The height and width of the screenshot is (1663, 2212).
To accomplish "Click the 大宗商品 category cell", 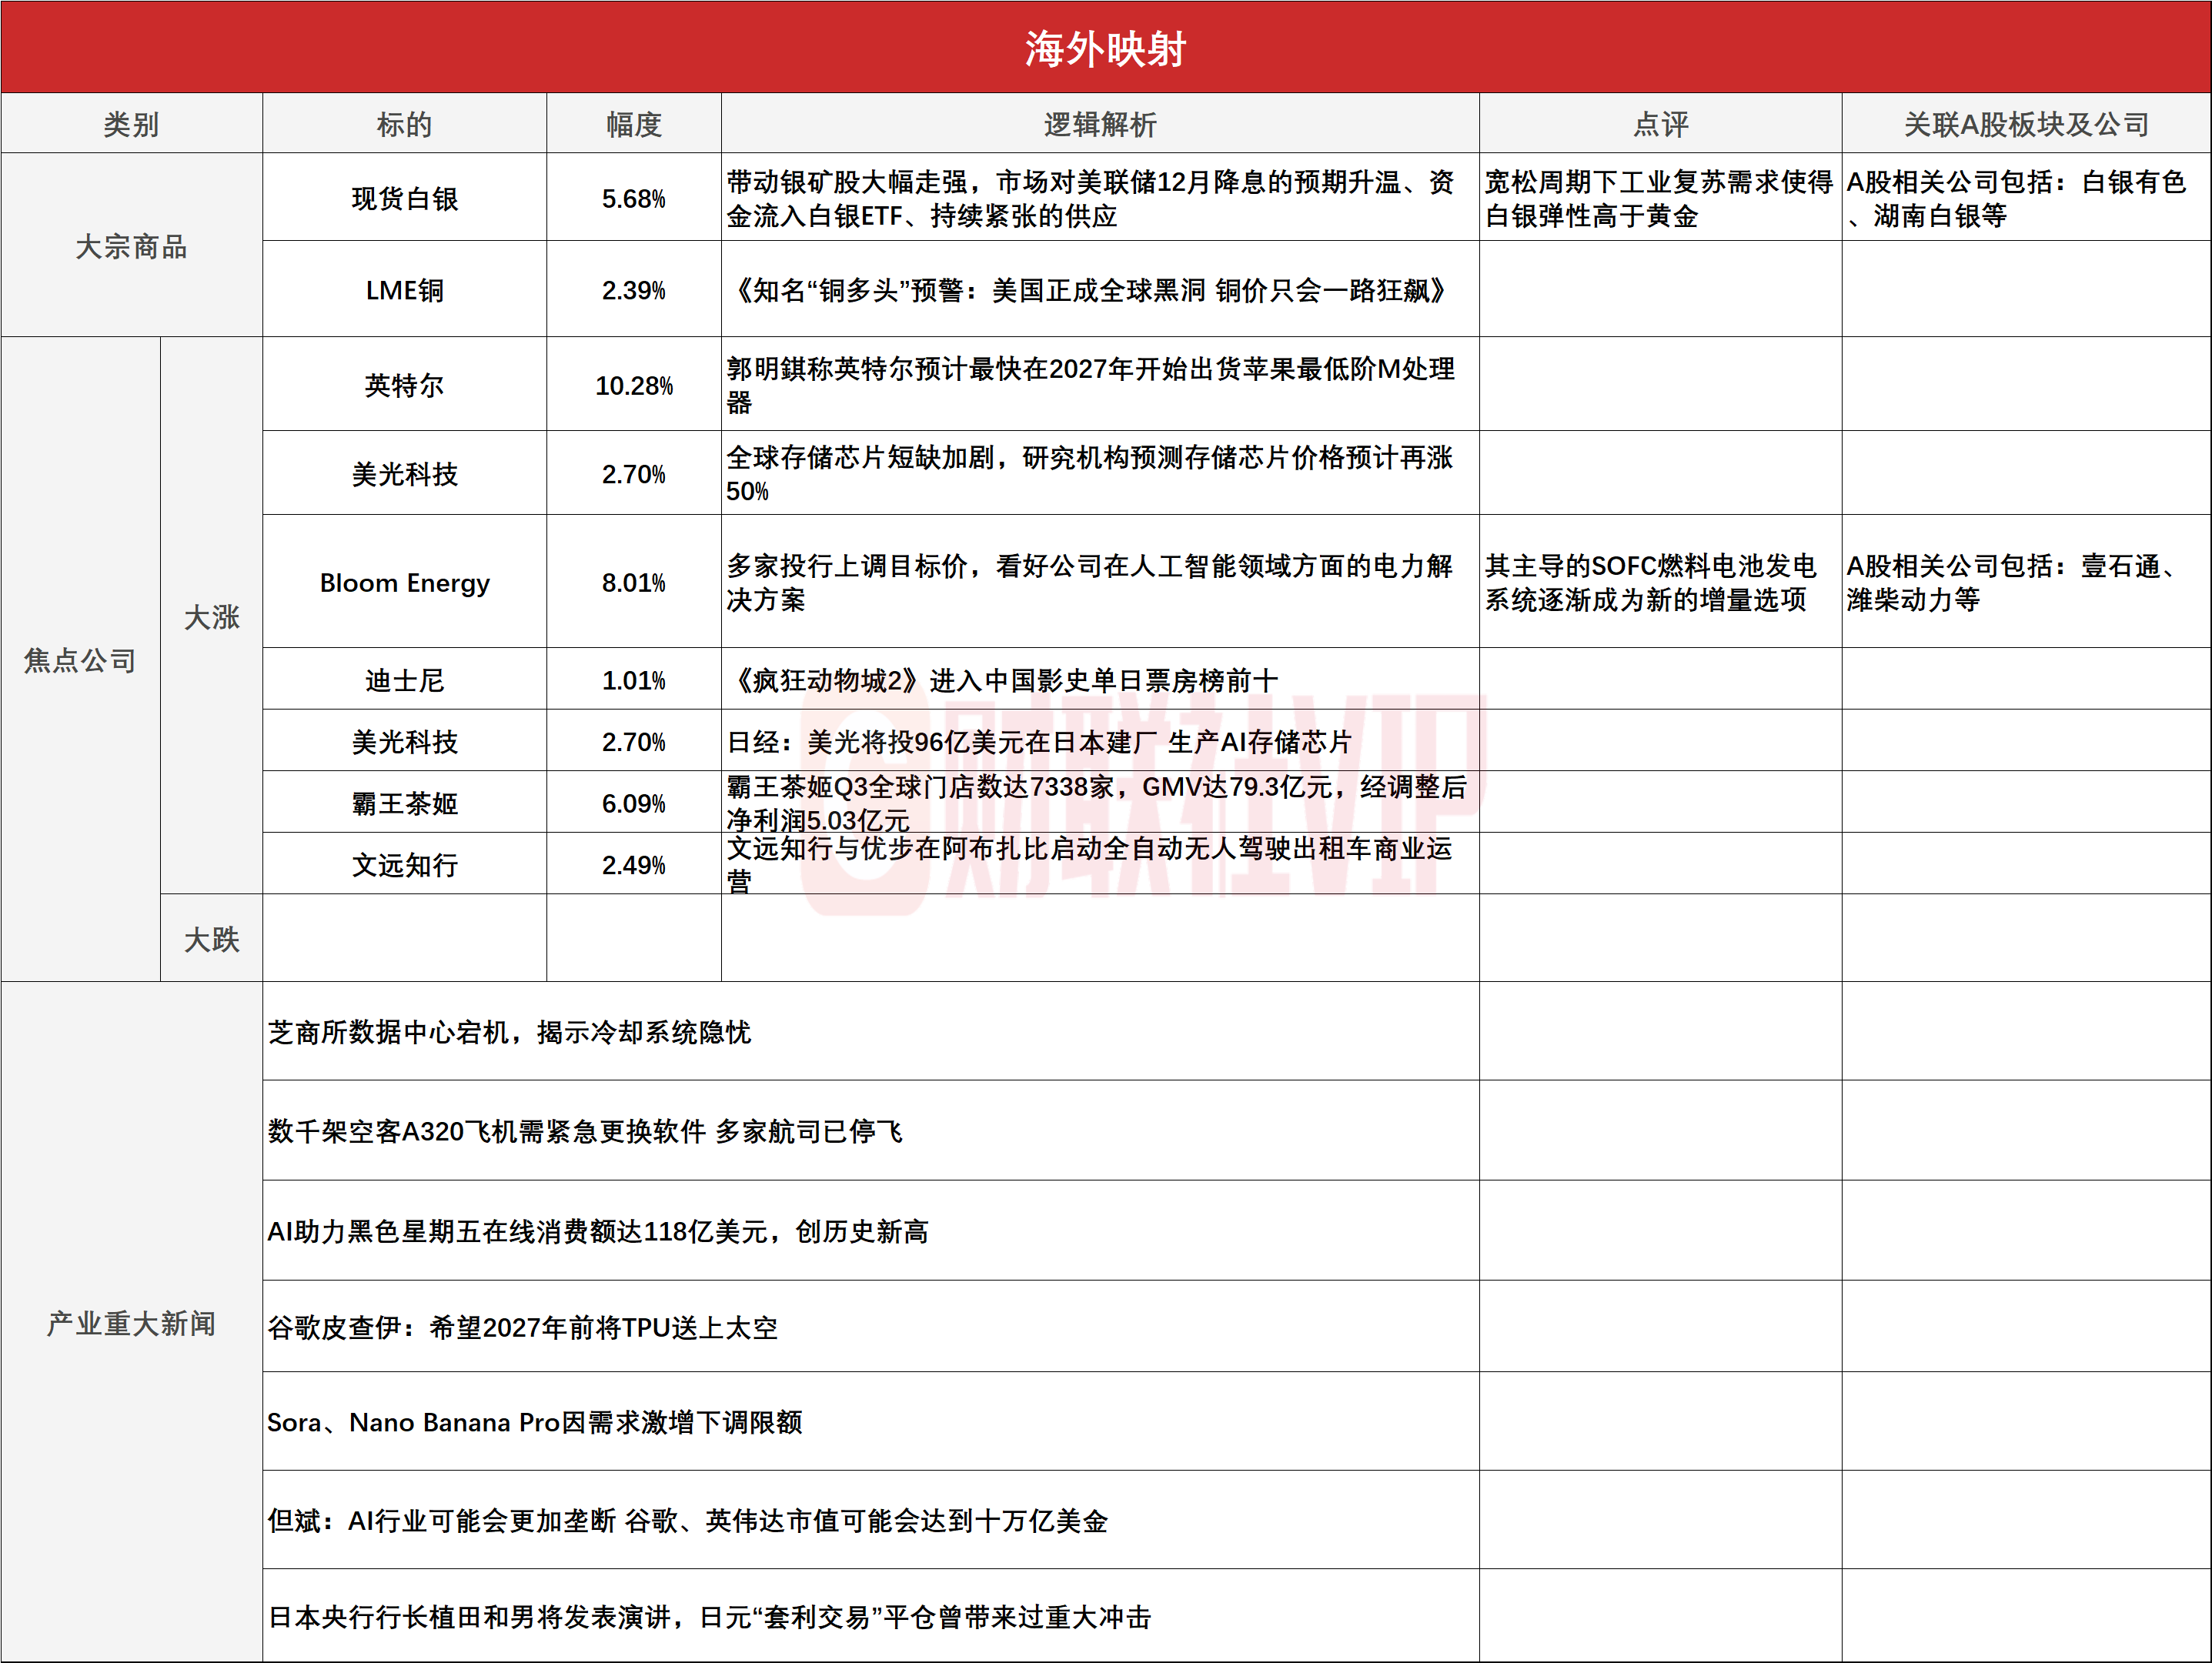I will [131, 246].
